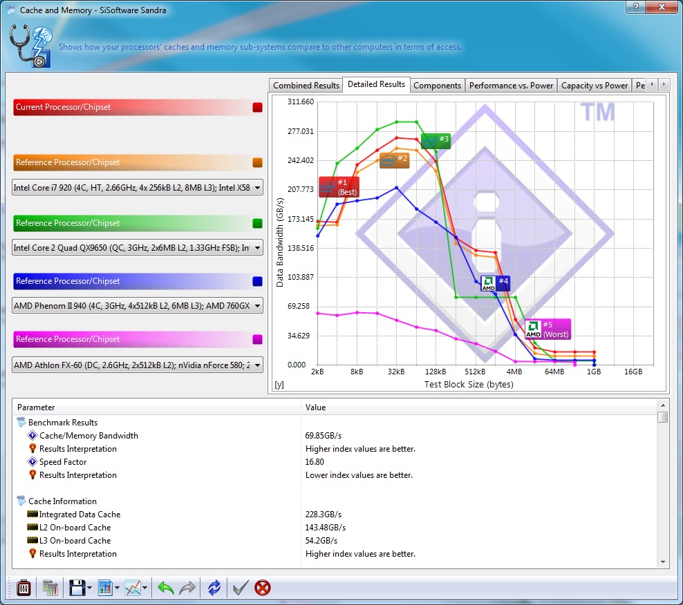This screenshot has width=683, height=605.
Task: Click the floppy disk save icon
Action: tap(77, 588)
